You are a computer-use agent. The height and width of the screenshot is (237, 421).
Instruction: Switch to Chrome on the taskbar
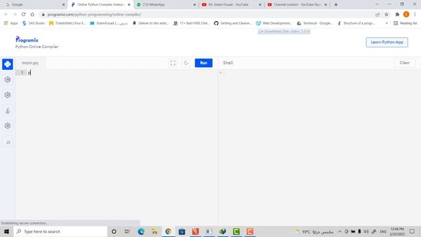(x=168, y=231)
